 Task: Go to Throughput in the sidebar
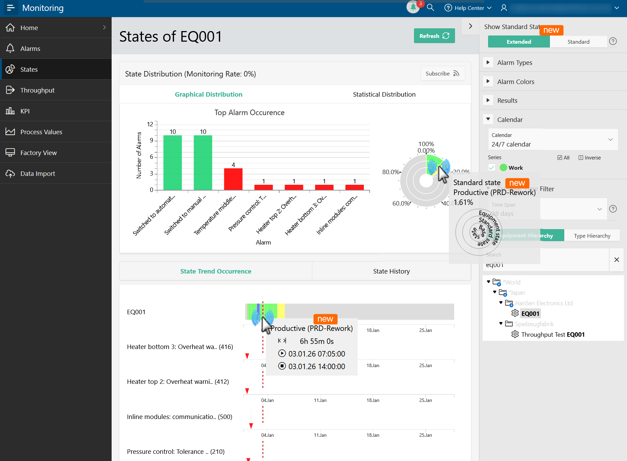37,90
